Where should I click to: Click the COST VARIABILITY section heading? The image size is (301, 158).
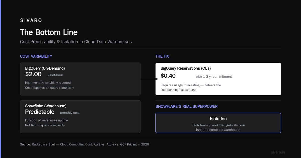[x=36, y=56]
